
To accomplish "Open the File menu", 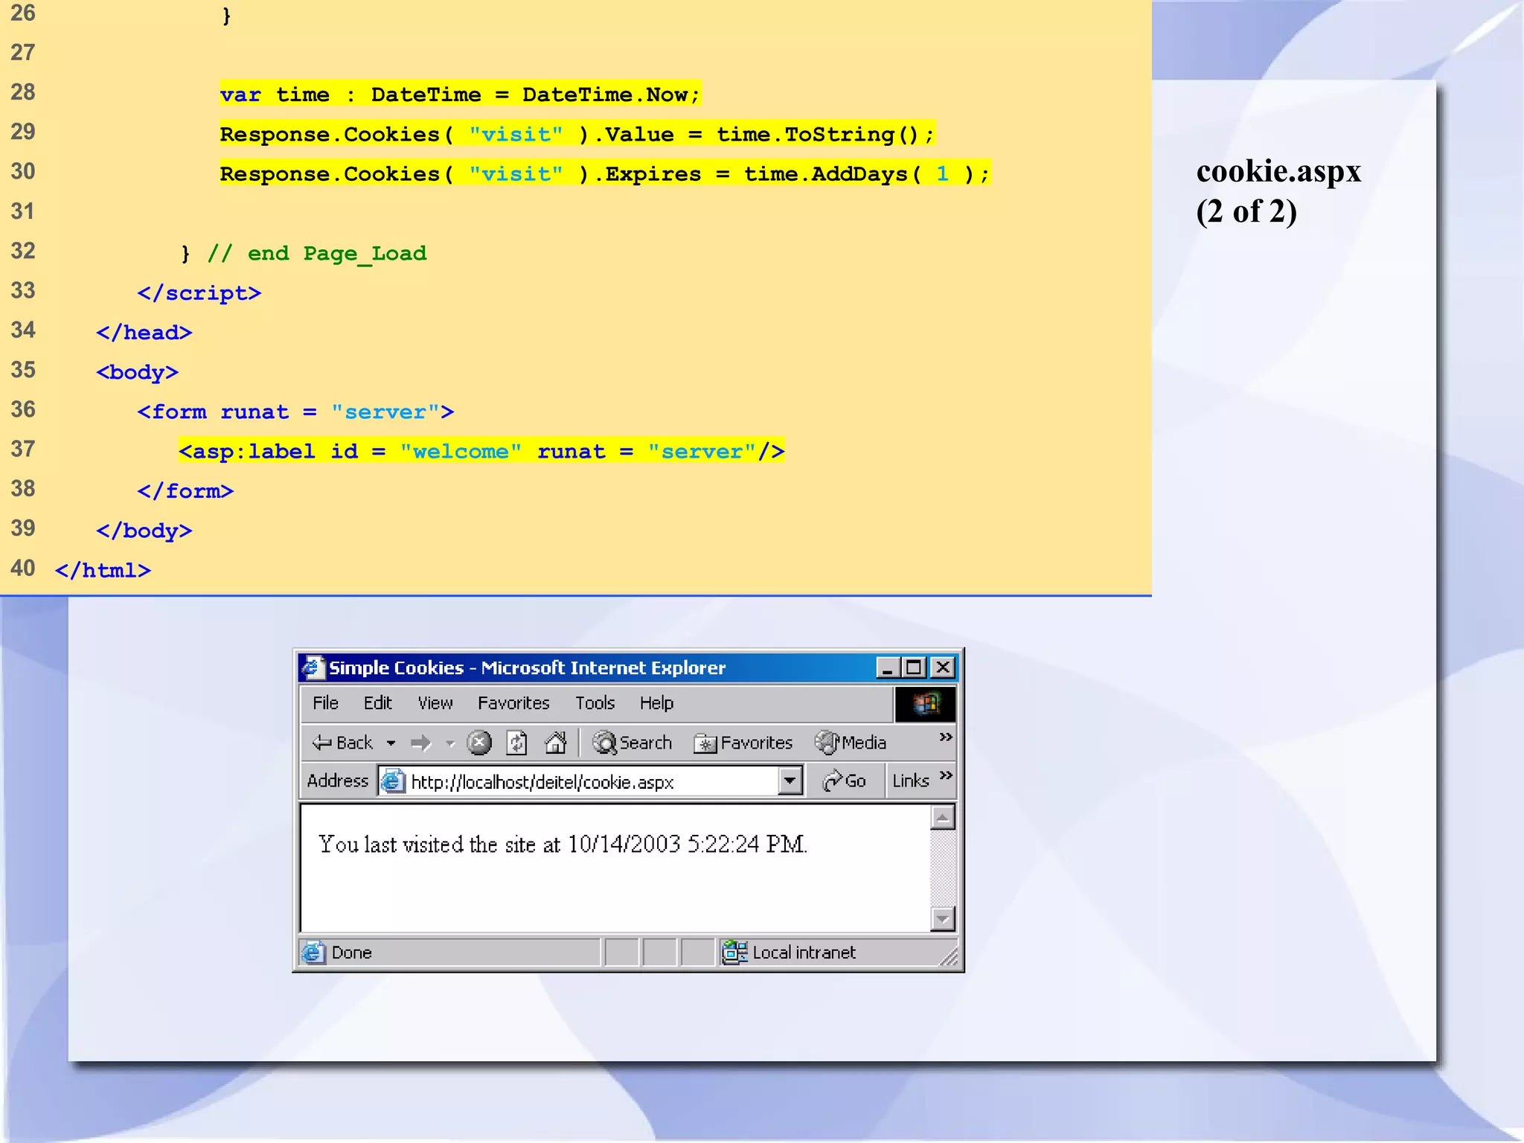I will click(325, 703).
